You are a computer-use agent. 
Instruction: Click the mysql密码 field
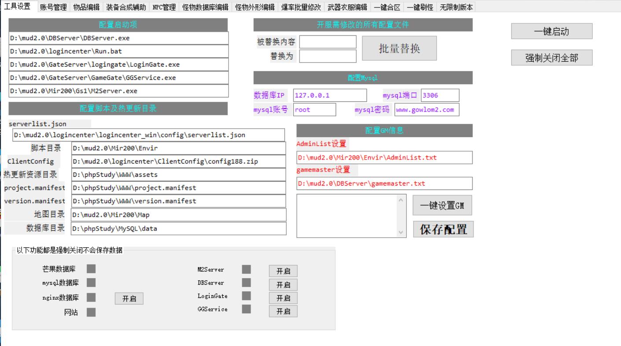(427, 109)
